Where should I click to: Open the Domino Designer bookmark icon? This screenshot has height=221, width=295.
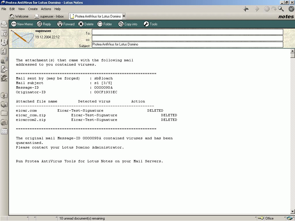click(4, 78)
